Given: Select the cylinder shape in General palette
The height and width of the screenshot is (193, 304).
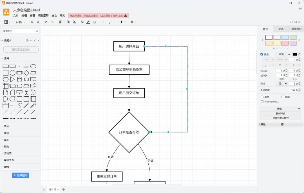Looking at the screenshot, I should [x=19, y=79].
